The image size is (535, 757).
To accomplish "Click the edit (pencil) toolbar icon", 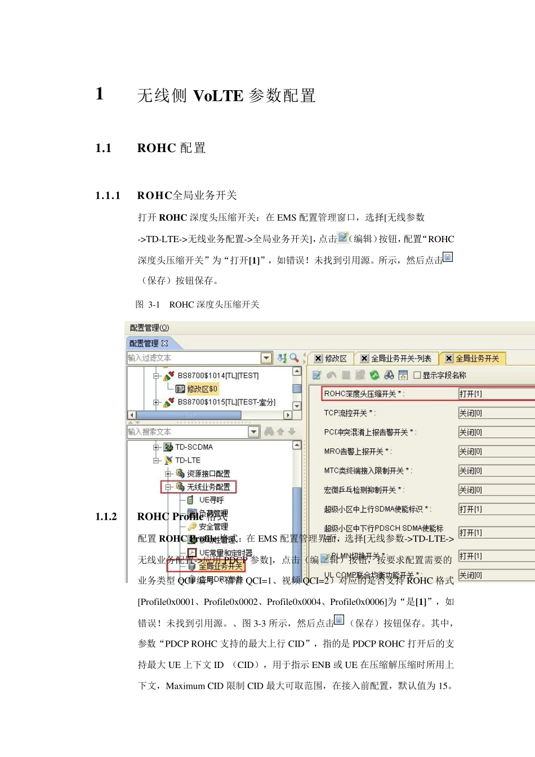I will [x=317, y=375].
